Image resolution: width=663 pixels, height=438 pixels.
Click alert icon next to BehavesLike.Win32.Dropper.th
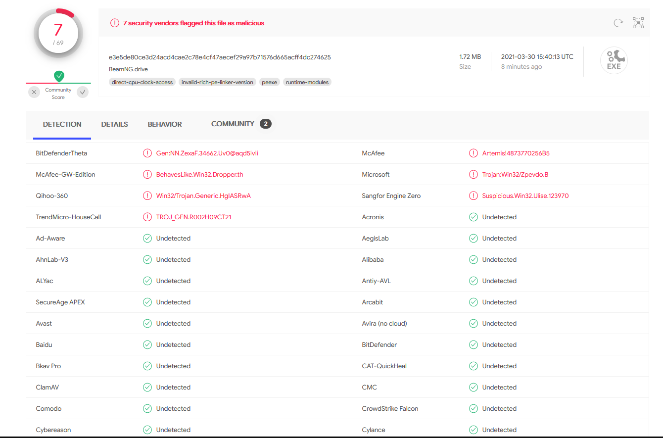(147, 175)
